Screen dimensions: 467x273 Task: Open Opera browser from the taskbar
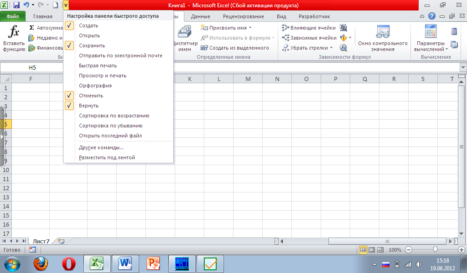pyautogui.click(x=69, y=264)
